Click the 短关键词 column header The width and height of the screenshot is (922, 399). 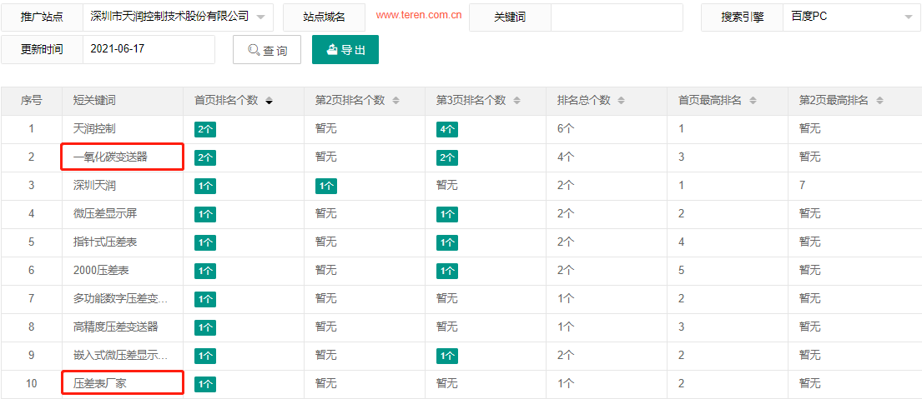tap(93, 100)
